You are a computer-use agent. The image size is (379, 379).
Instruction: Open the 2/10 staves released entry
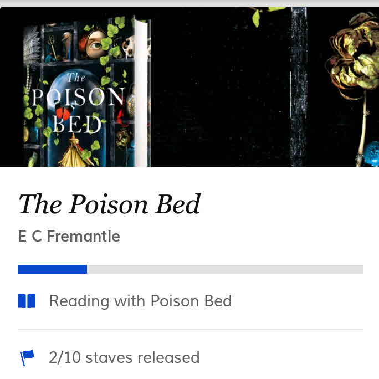coord(124,358)
